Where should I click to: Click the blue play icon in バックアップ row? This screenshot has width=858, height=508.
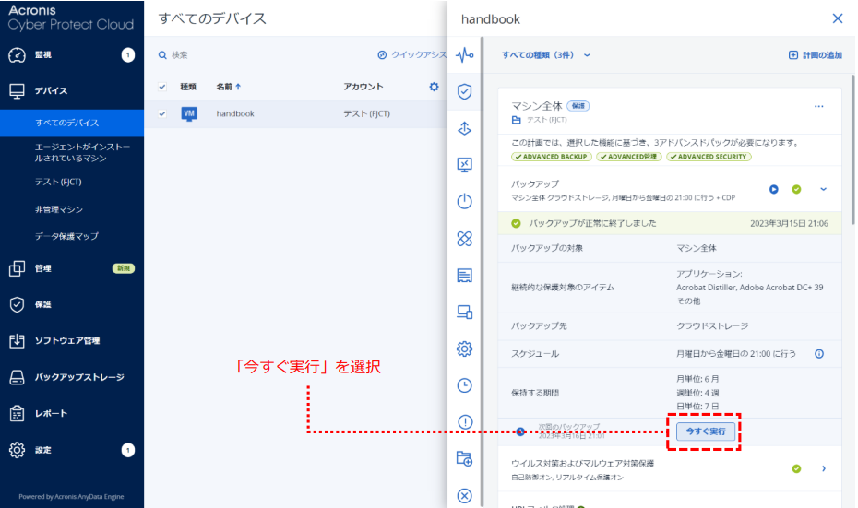click(774, 190)
